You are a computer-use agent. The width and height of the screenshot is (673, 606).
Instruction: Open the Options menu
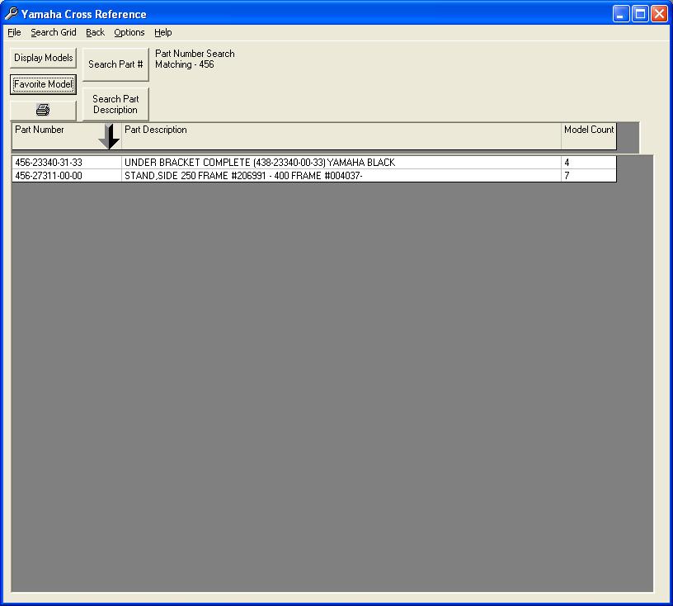click(x=129, y=32)
